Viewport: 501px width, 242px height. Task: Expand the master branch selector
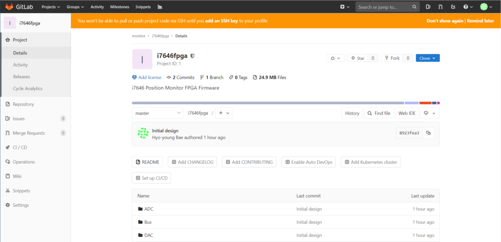tap(158, 113)
